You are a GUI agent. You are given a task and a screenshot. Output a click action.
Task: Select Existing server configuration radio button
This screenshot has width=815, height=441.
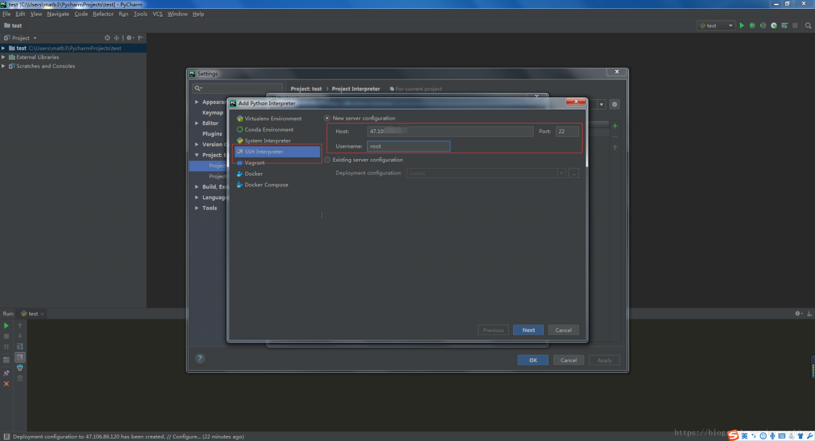[327, 160]
